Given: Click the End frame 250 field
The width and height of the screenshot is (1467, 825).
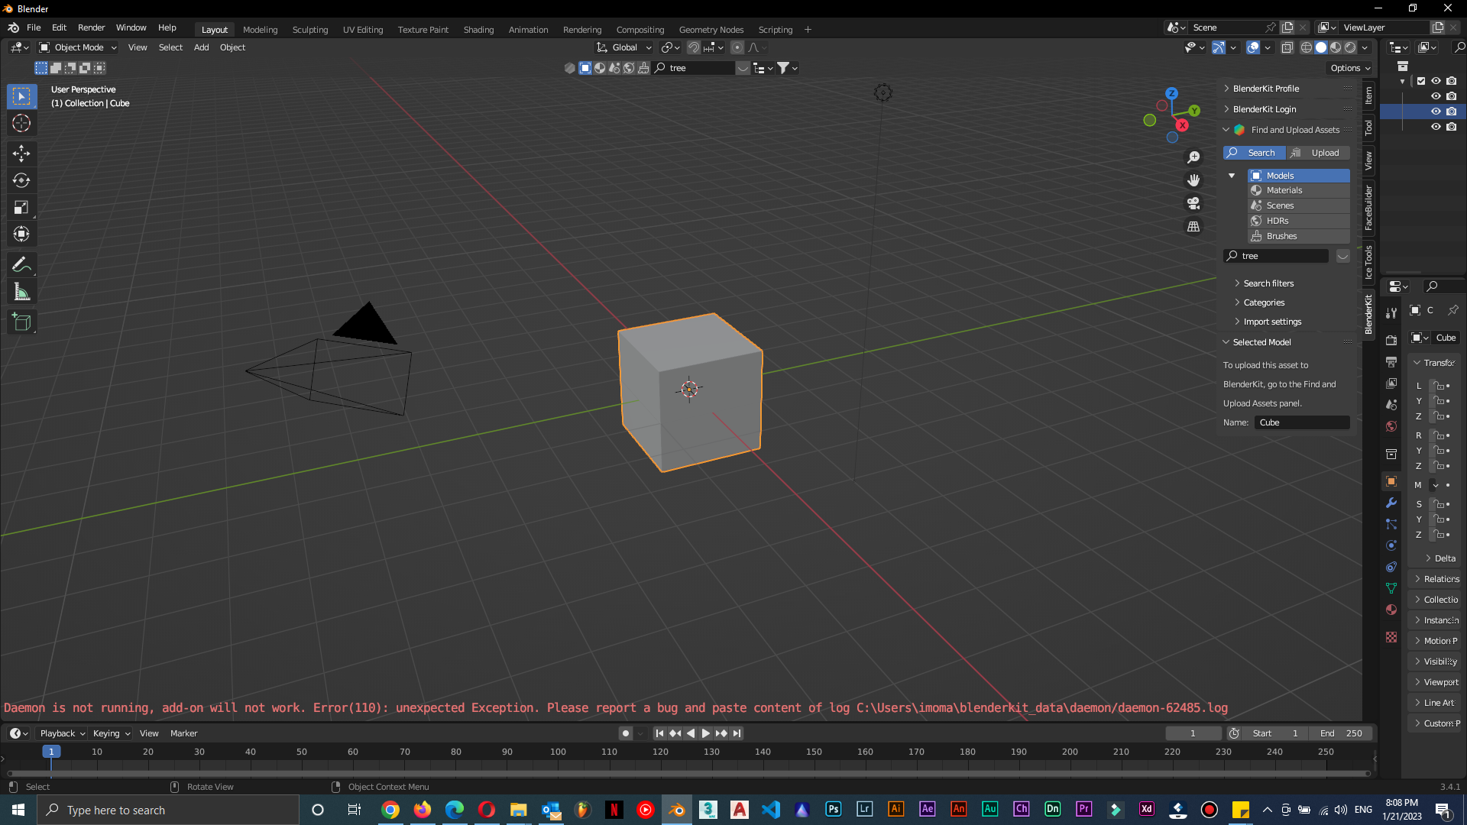Looking at the screenshot, I should pyautogui.click(x=1341, y=733).
